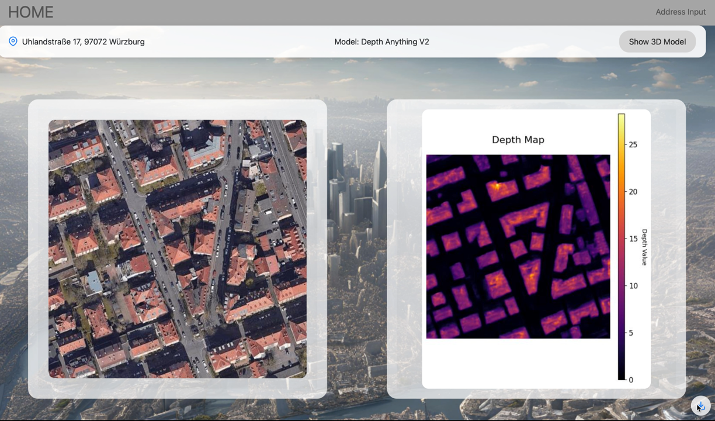
Task: Go to the HOME page link
Action: (30, 12)
